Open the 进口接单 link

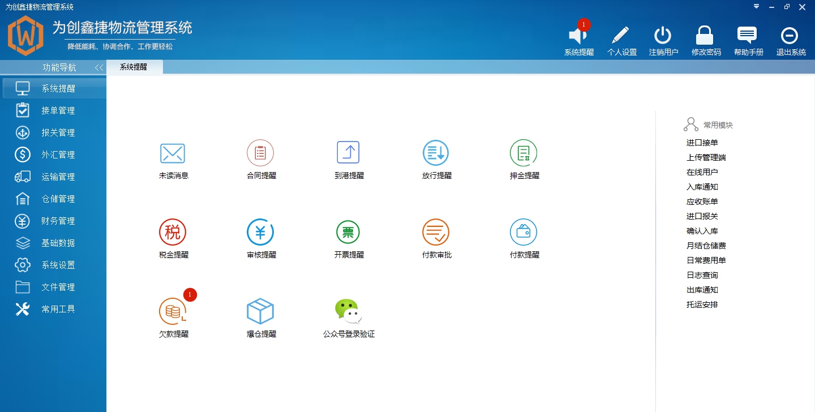tap(701, 142)
